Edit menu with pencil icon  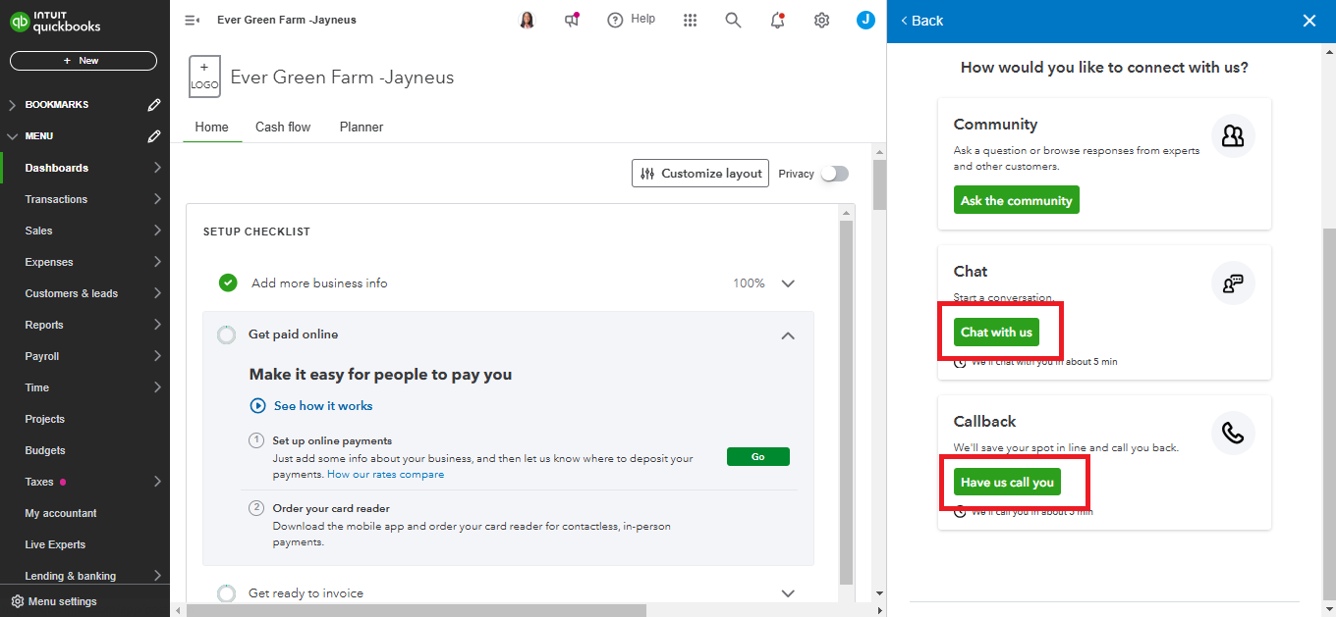click(x=153, y=136)
